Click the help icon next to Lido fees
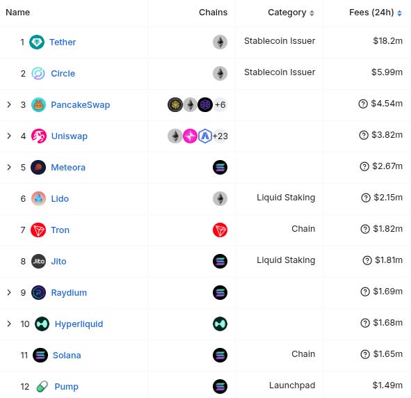The width and height of the screenshot is (411, 398). [366, 198]
